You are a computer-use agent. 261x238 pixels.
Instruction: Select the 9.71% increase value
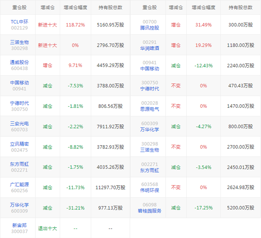76,66
